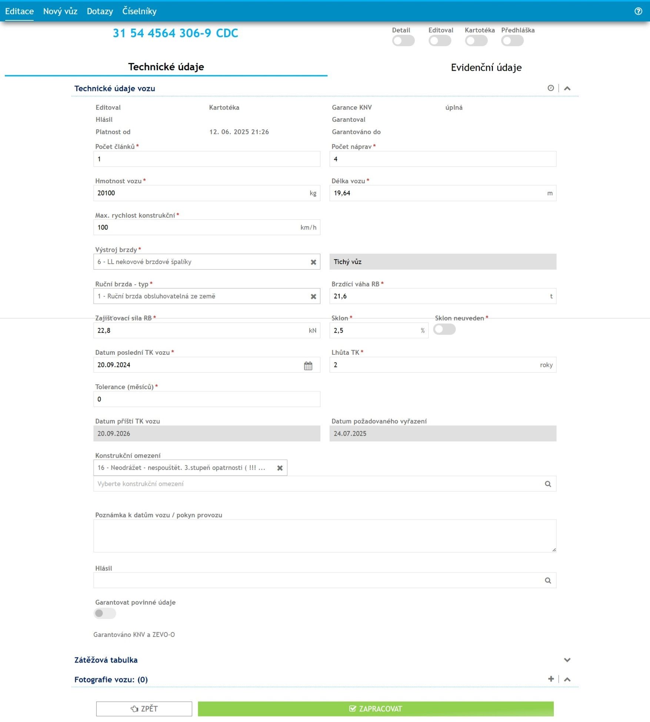Show history clock icon for Technické údaje vozu

click(x=551, y=88)
